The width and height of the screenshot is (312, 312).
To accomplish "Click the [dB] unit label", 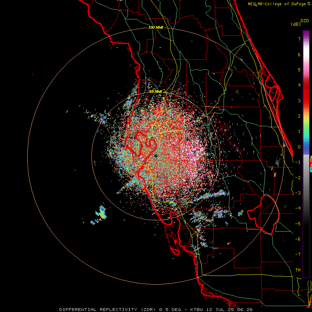I will coord(296,24).
